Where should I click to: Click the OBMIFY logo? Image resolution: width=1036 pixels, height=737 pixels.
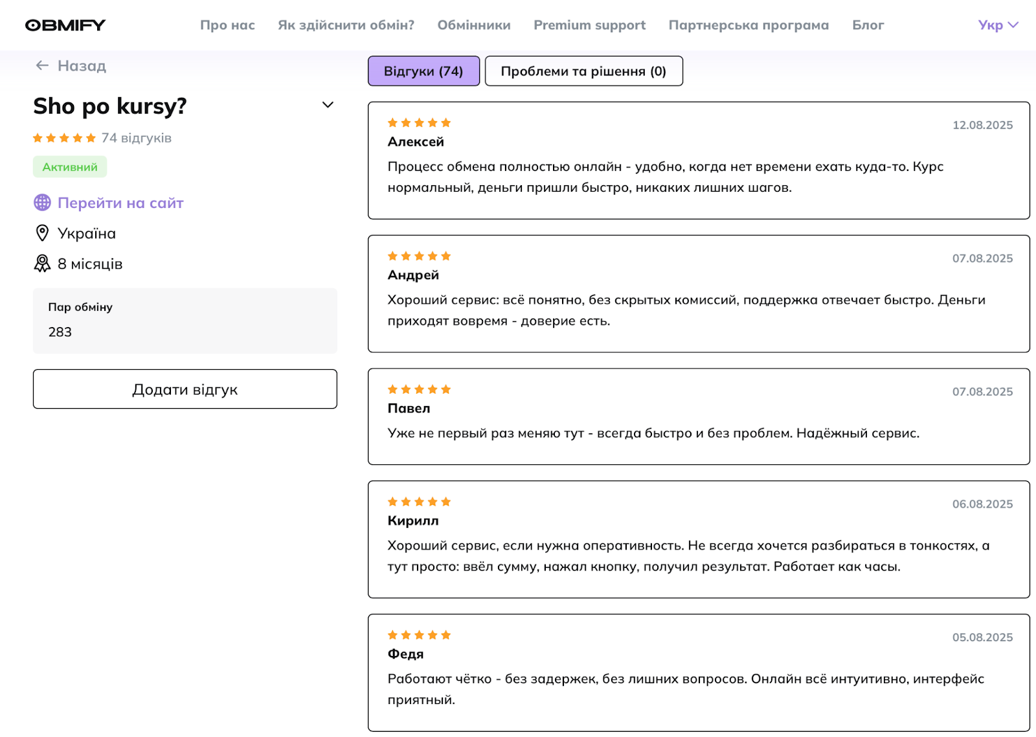(x=65, y=25)
